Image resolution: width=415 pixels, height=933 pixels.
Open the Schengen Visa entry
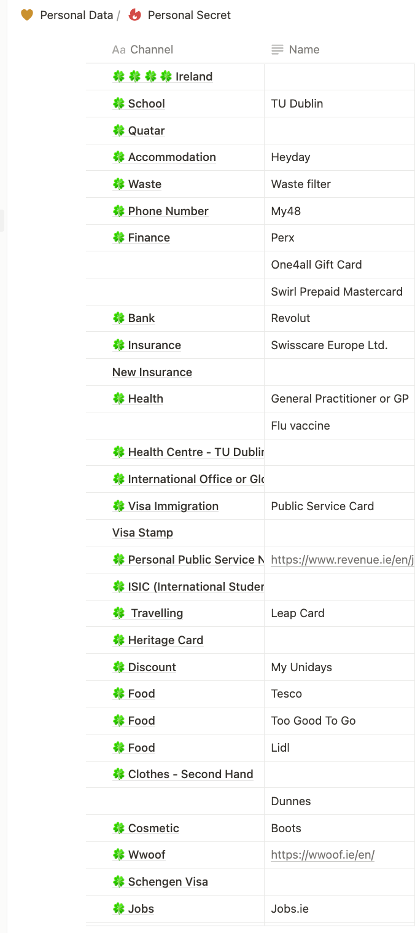[168, 881]
